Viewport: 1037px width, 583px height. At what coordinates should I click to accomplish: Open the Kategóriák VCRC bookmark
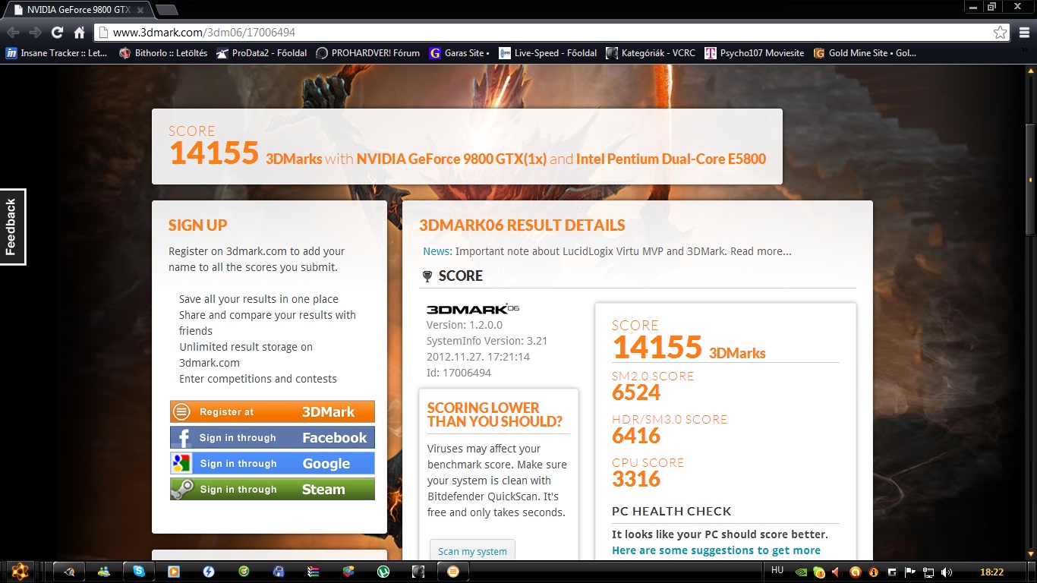(x=651, y=53)
